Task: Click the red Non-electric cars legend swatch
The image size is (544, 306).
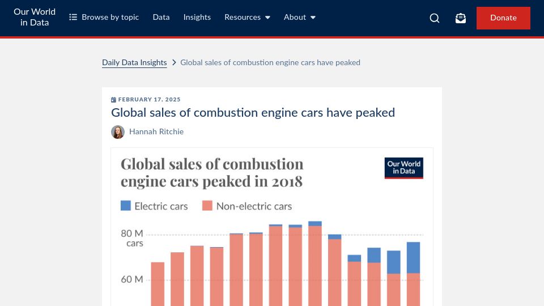Action: pyautogui.click(x=207, y=206)
